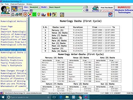Click the microphone icon in Cortana search
Image resolution: width=133 pixels, height=100 pixels.
click(x=48, y=97)
